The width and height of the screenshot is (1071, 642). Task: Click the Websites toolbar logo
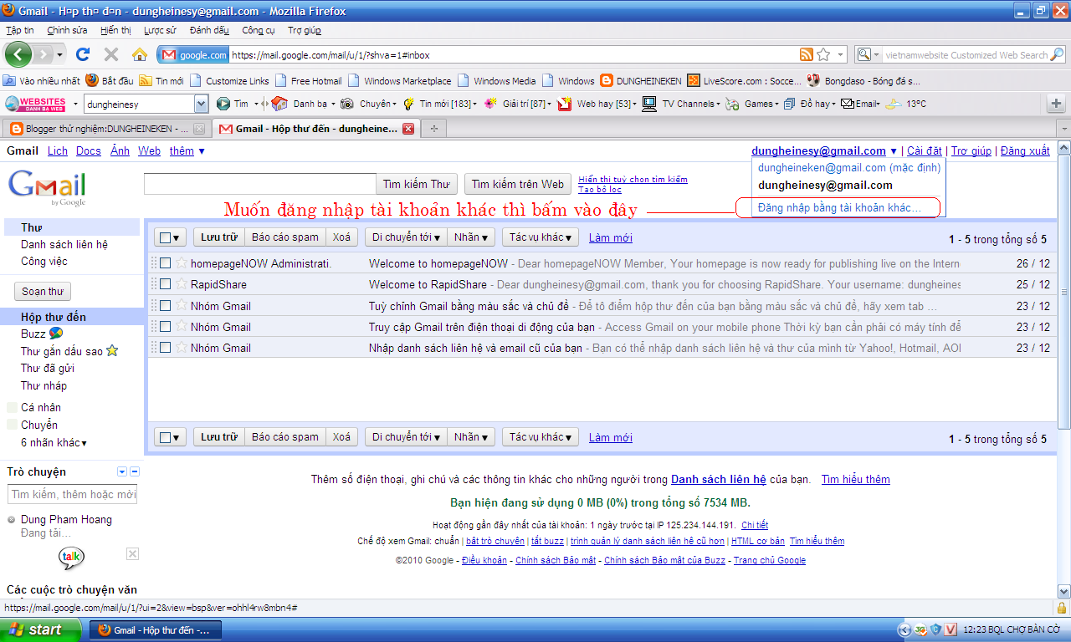35,104
